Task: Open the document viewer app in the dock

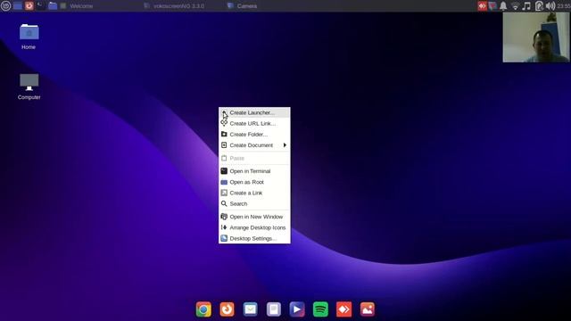Action: pos(274,309)
